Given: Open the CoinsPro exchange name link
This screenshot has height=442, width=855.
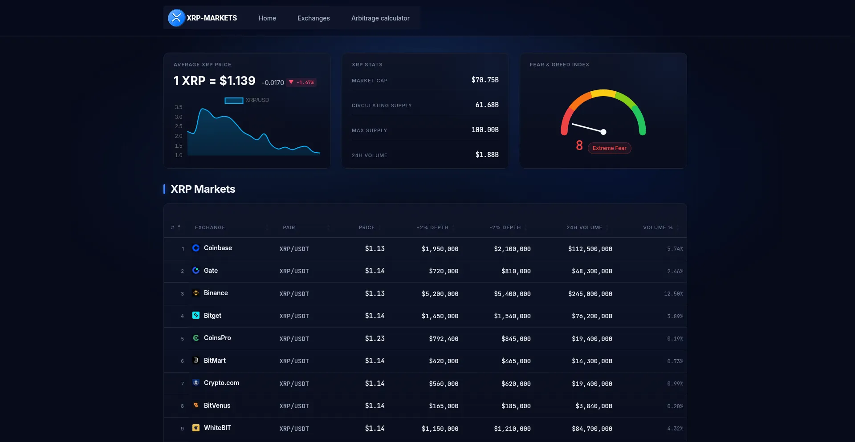Looking at the screenshot, I should 217,338.
